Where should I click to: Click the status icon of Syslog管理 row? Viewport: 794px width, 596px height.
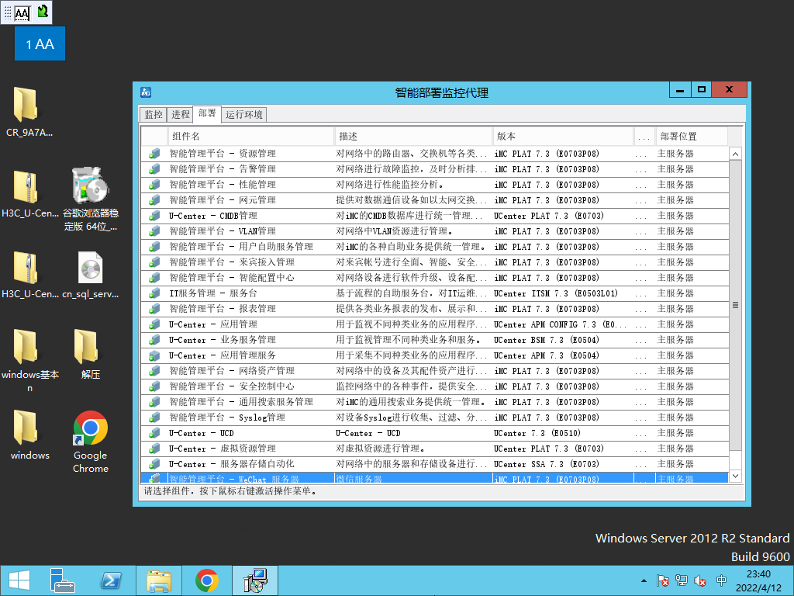click(x=154, y=418)
